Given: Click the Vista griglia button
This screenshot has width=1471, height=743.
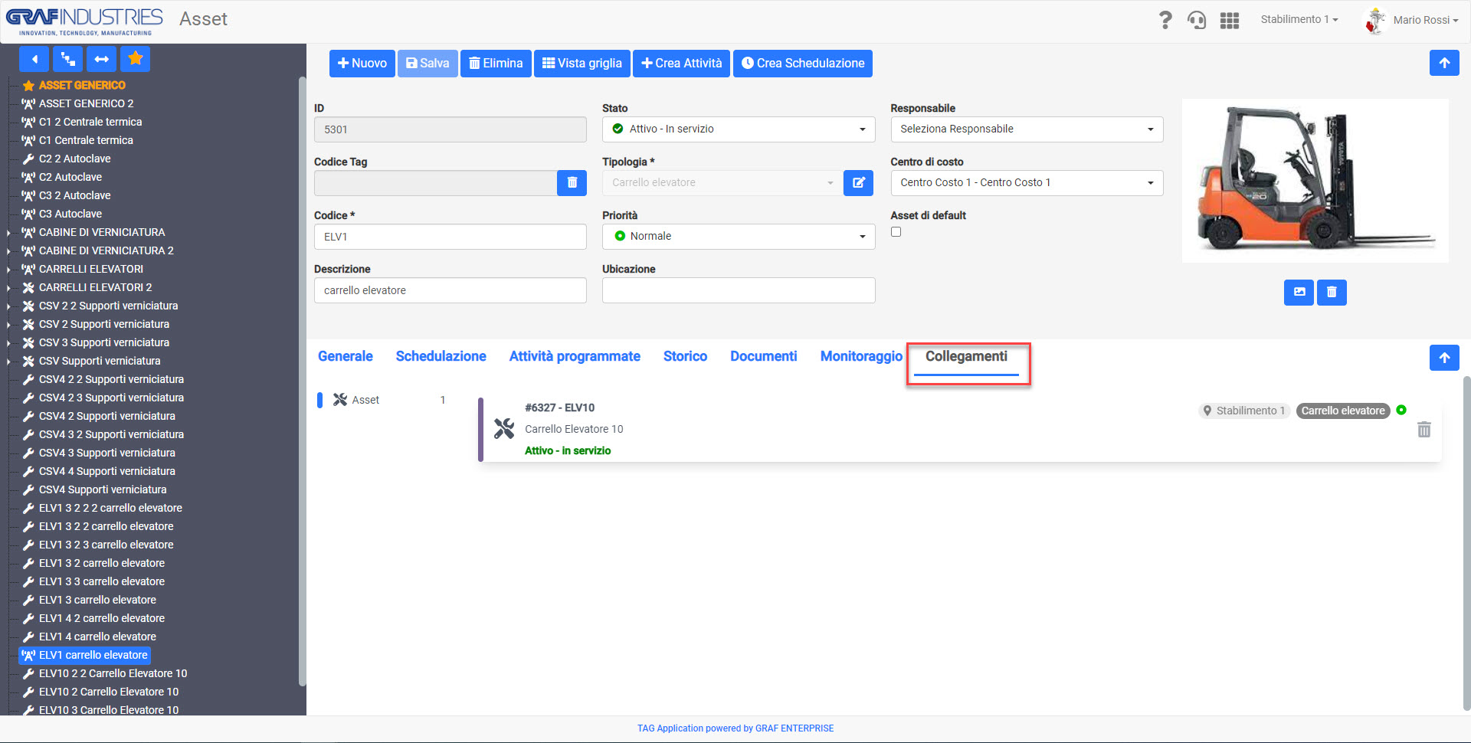Looking at the screenshot, I should (582, 64).
